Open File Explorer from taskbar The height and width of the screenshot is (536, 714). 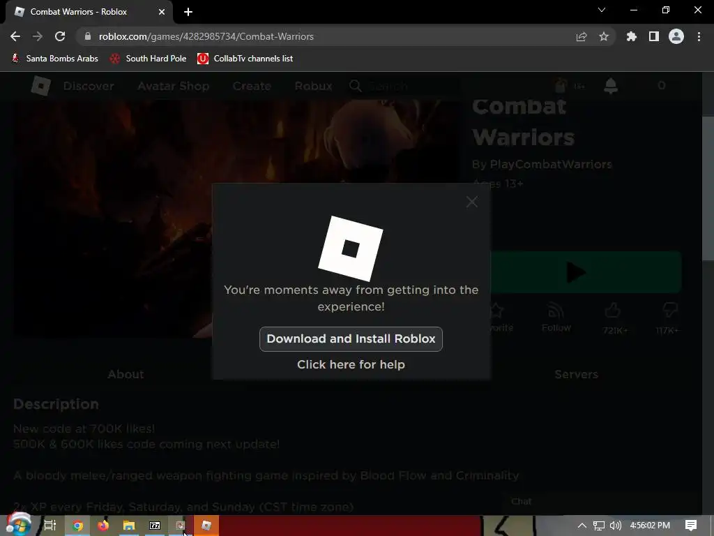tap(129, 526)
